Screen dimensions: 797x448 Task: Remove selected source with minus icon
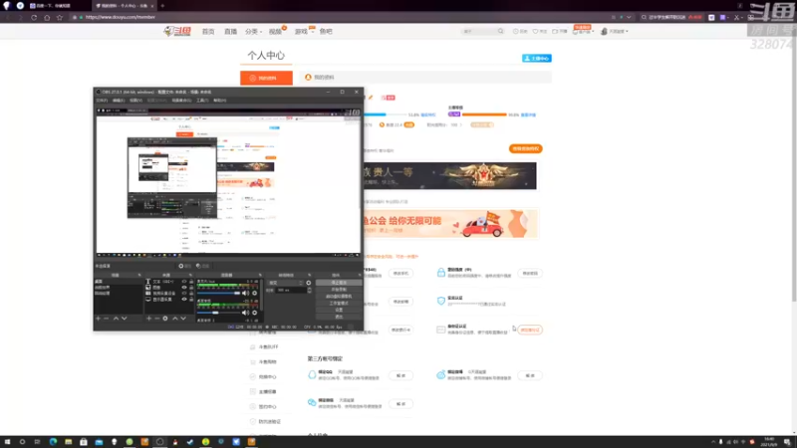click(x=157, y=318)
